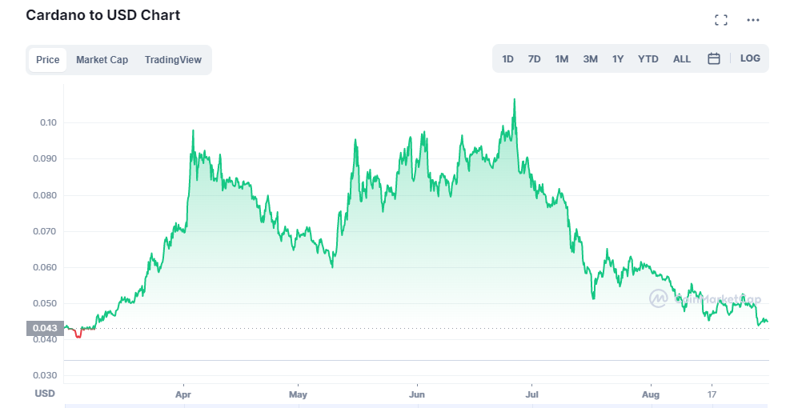The width and height of the screenshot is (790, 408).
Task: Click the red dip segment of price line
Action: [x=78, y=334]
